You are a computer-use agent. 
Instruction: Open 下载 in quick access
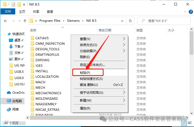[x=16, y=47]
